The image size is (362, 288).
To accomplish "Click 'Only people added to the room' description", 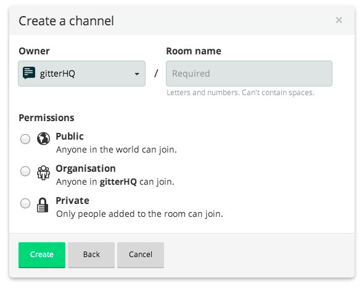I will pyautogui.click(x=139, y=214).
